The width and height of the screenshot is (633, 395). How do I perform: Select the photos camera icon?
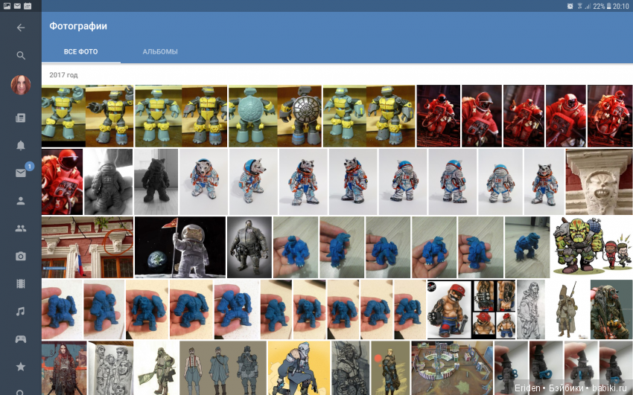(21, 257)
